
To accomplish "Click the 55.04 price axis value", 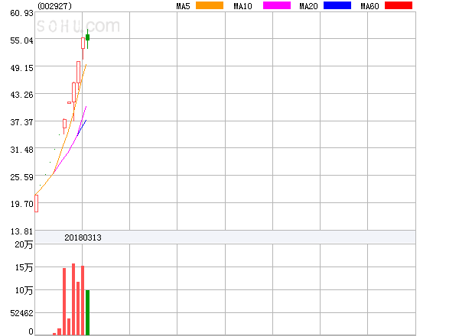I will [21, 40].
